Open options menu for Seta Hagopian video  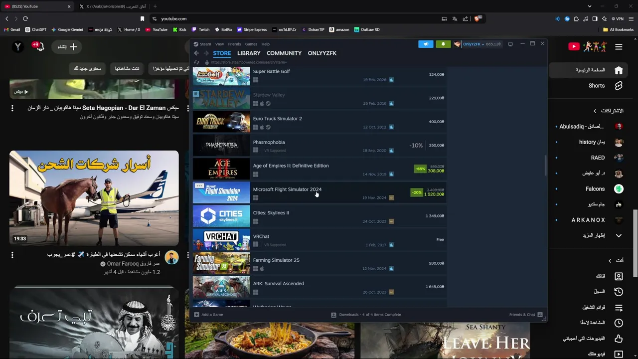tap(12, 108)
